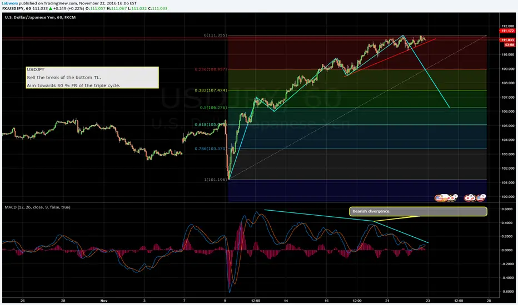Select the 0.5(106.276) Fibonacci level label
Screen dimensions: 518x305
(x=213, y=108)
